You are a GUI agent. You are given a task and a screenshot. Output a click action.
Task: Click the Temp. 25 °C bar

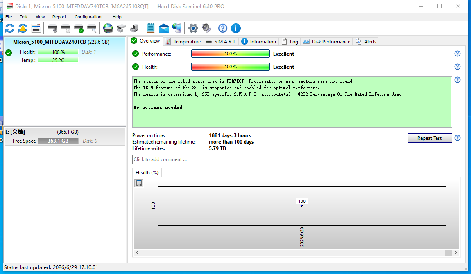click(x=58, y=60)
